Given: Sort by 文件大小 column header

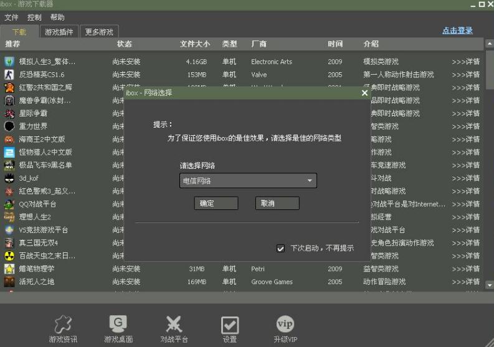Looking at the screenshot, I should (195, 44).
